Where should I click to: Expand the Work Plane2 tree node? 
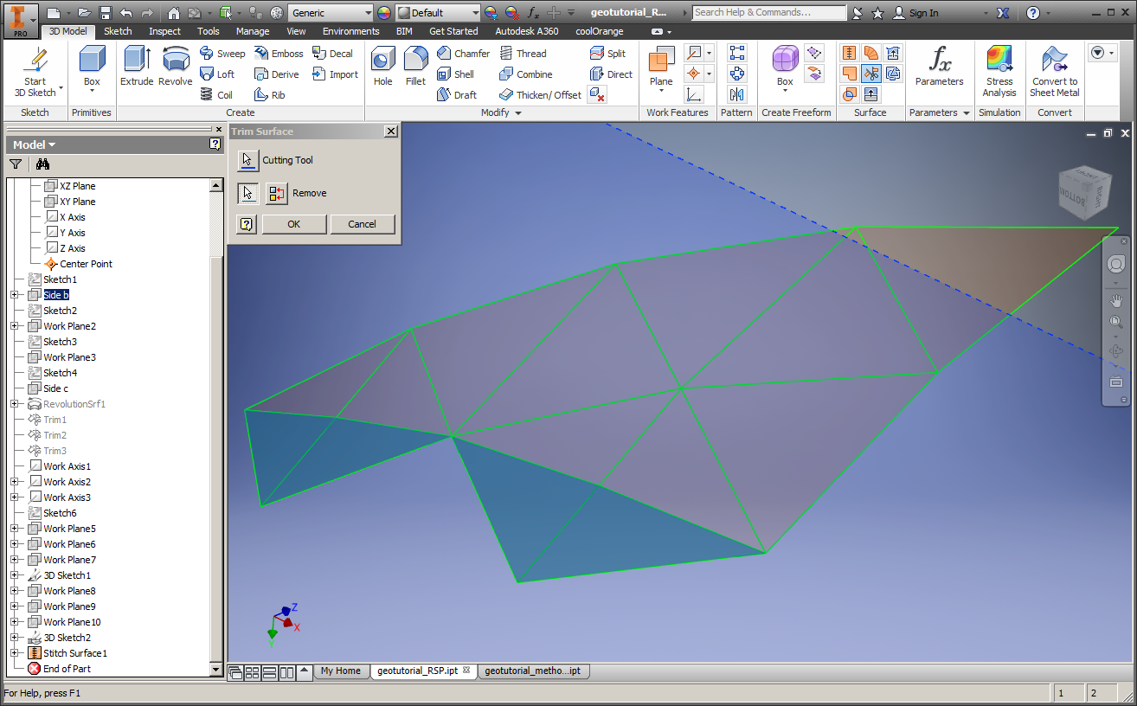pos(15,326)
